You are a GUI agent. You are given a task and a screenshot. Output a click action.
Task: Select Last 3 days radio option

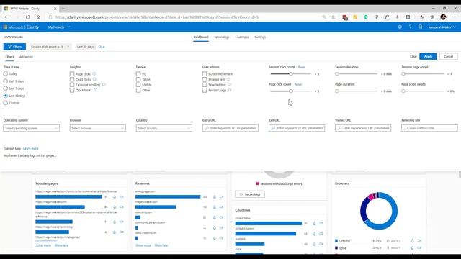(x=6, y=81)
